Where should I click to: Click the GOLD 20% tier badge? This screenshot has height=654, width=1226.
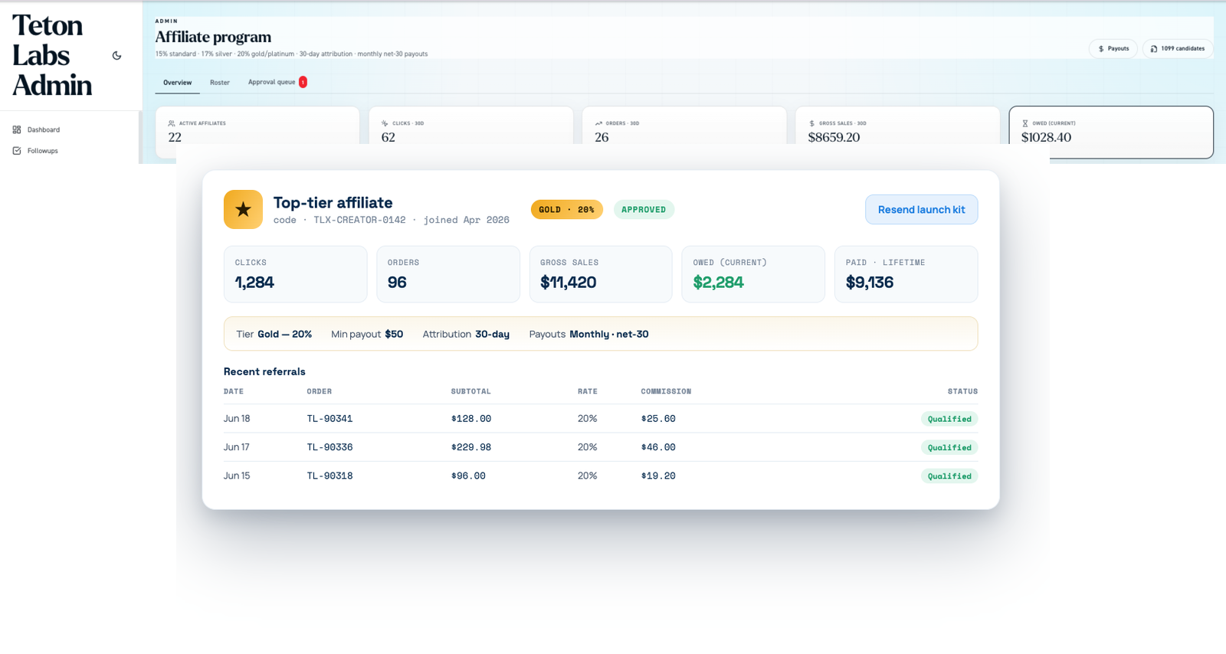[567, 210]
